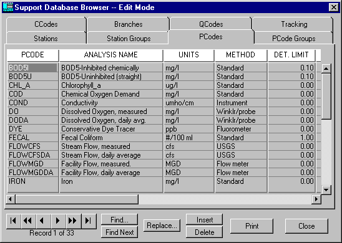Click the horizontal scrollbar left arrow

click(x=10, y=199)
